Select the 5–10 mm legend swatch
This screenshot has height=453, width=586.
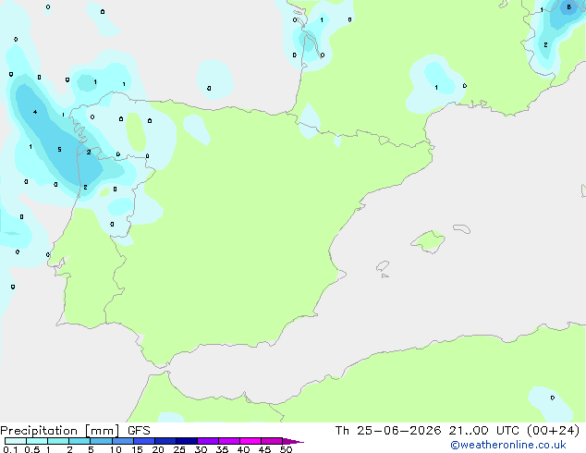101,441
